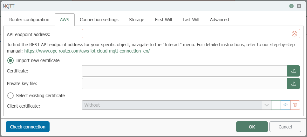Image resolution: width=307 pixels, height=137 pixels.
Task: Choose Select existing certificate option
Action: pos(10,95)
